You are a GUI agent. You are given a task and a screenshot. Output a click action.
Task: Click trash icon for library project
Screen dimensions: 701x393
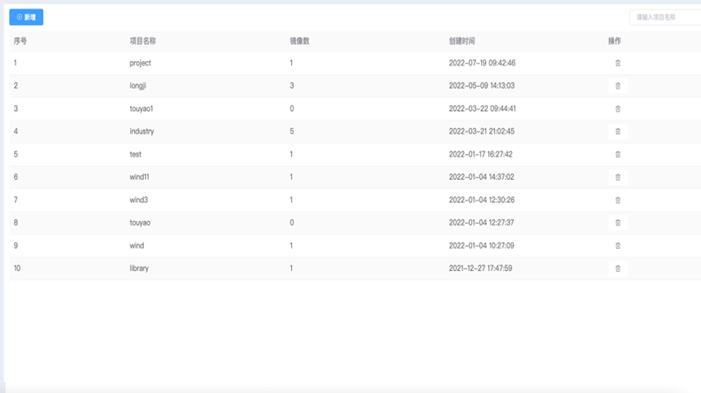617,268
